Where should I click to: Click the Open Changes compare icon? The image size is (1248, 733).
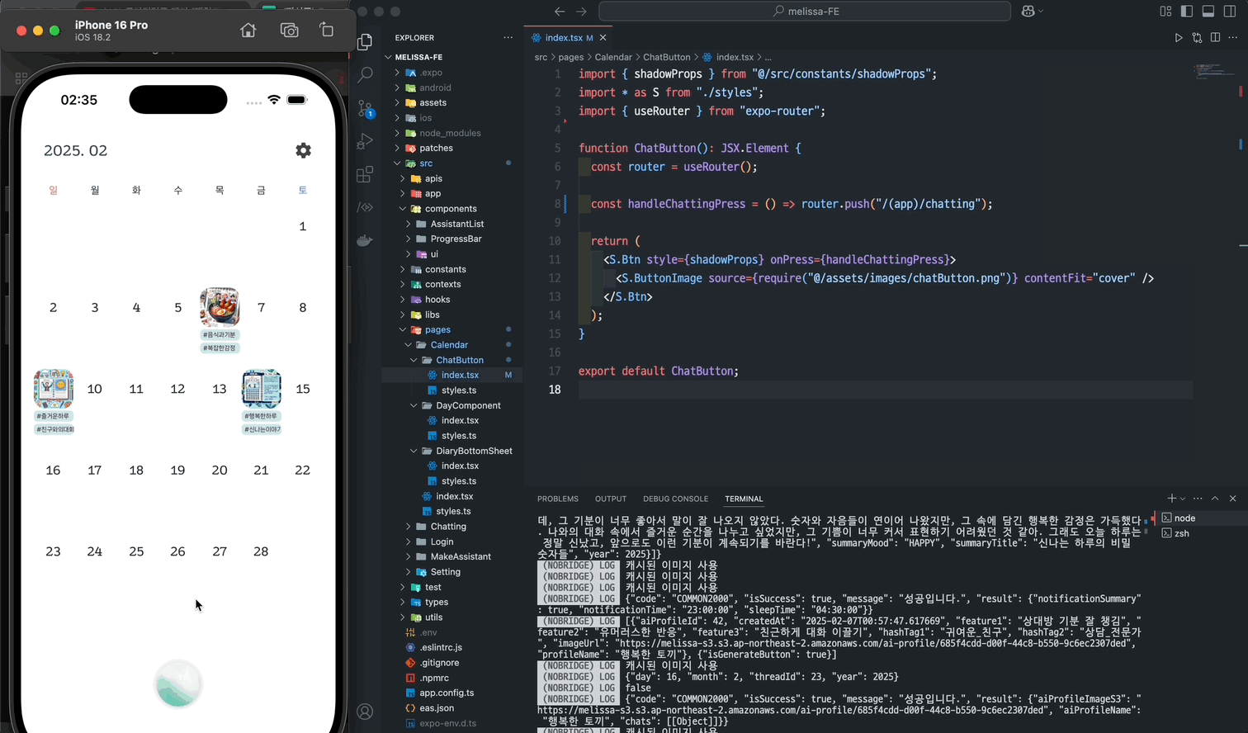(1197, 38)
